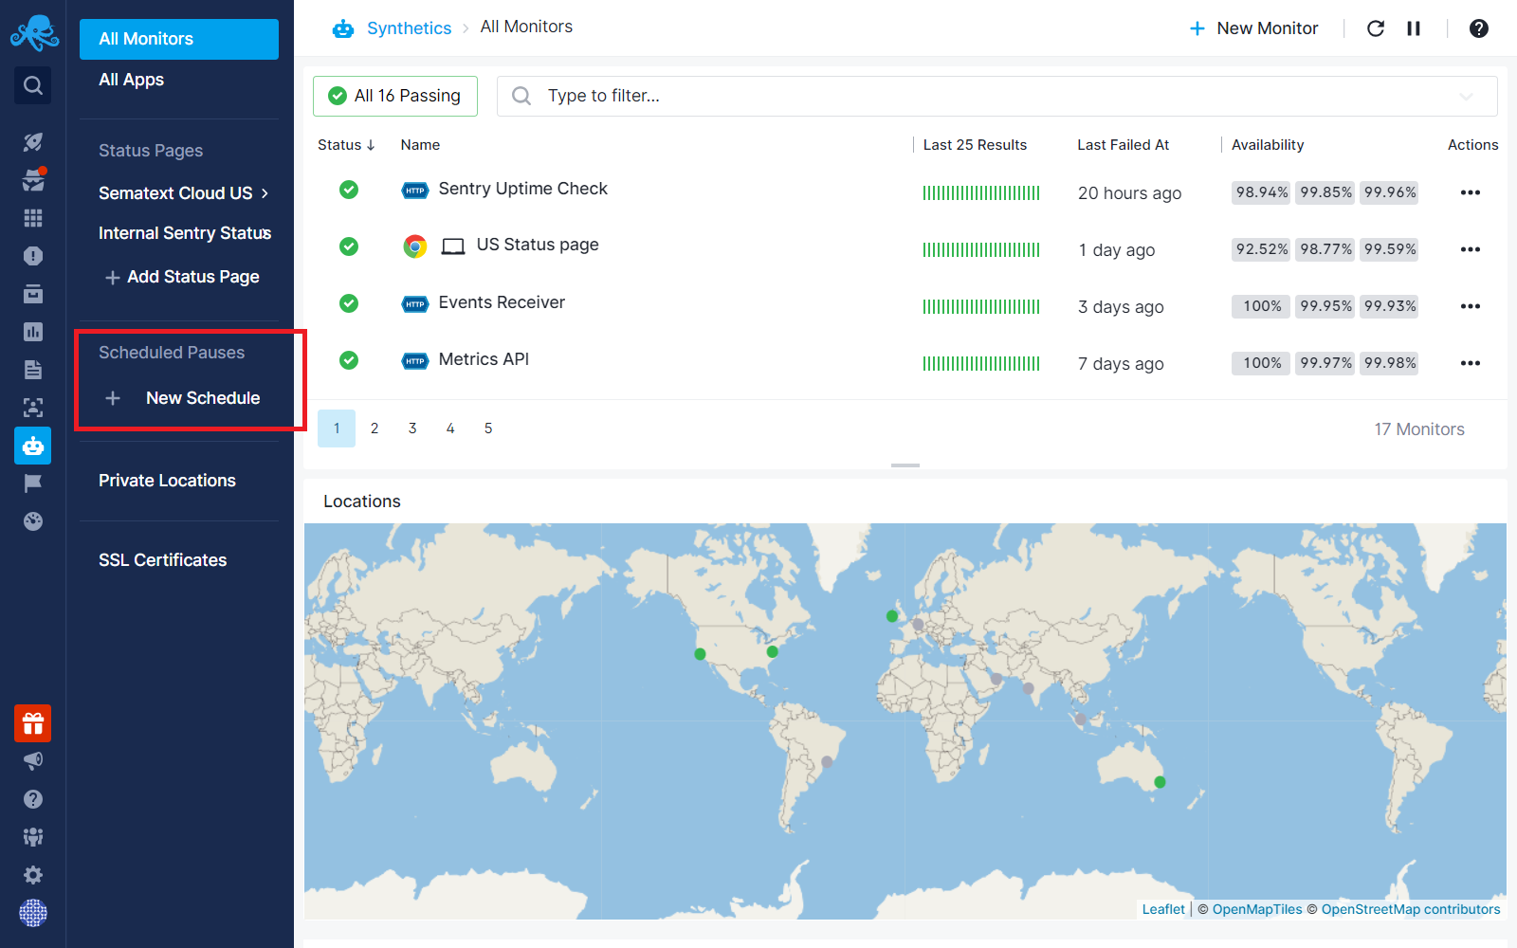
Task: Open the Events Receiver monitor
Action: point(502,302)
